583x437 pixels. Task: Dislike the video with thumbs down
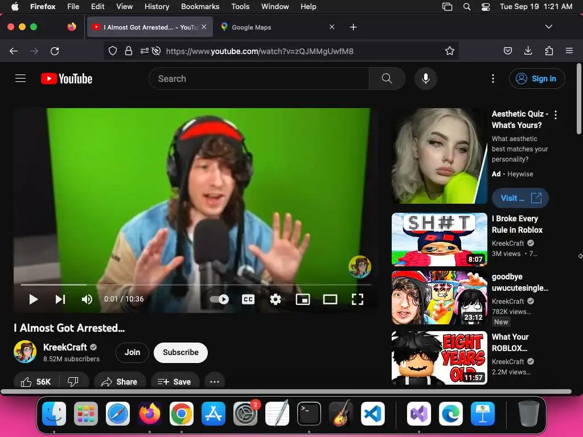(73, 382)
